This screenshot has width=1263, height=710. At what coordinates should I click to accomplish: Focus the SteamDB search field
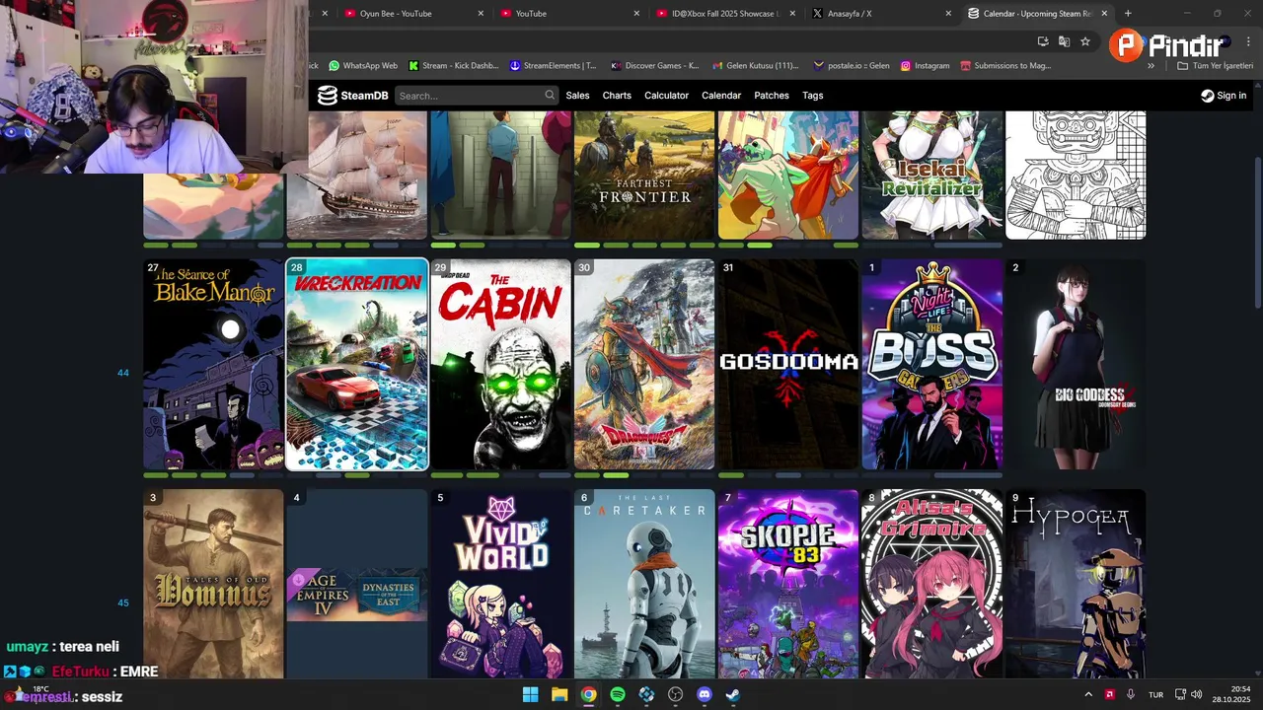(x=477, y=96)
